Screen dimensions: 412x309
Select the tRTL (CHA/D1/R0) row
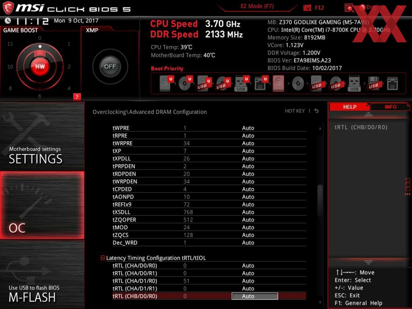click(209, 281)
